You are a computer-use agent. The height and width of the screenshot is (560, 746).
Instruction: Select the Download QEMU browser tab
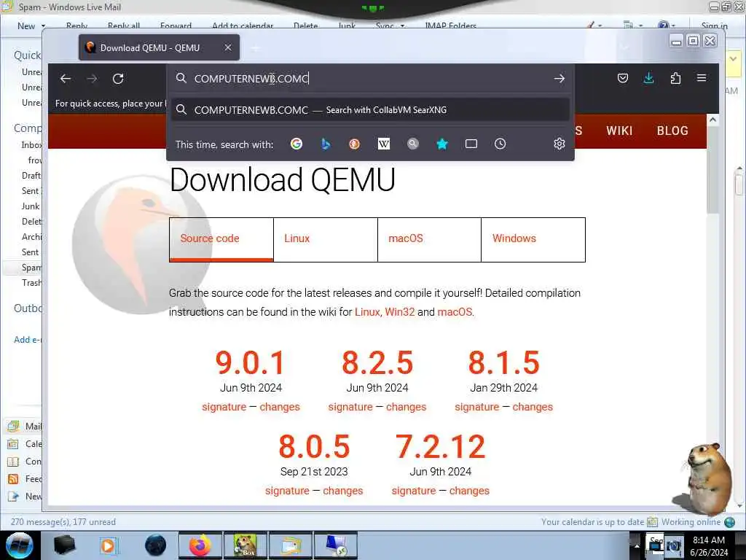click(159, 47)
